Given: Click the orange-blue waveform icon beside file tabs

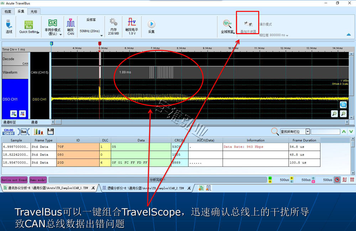Looking at the screenshot, I should click(209, 188).
